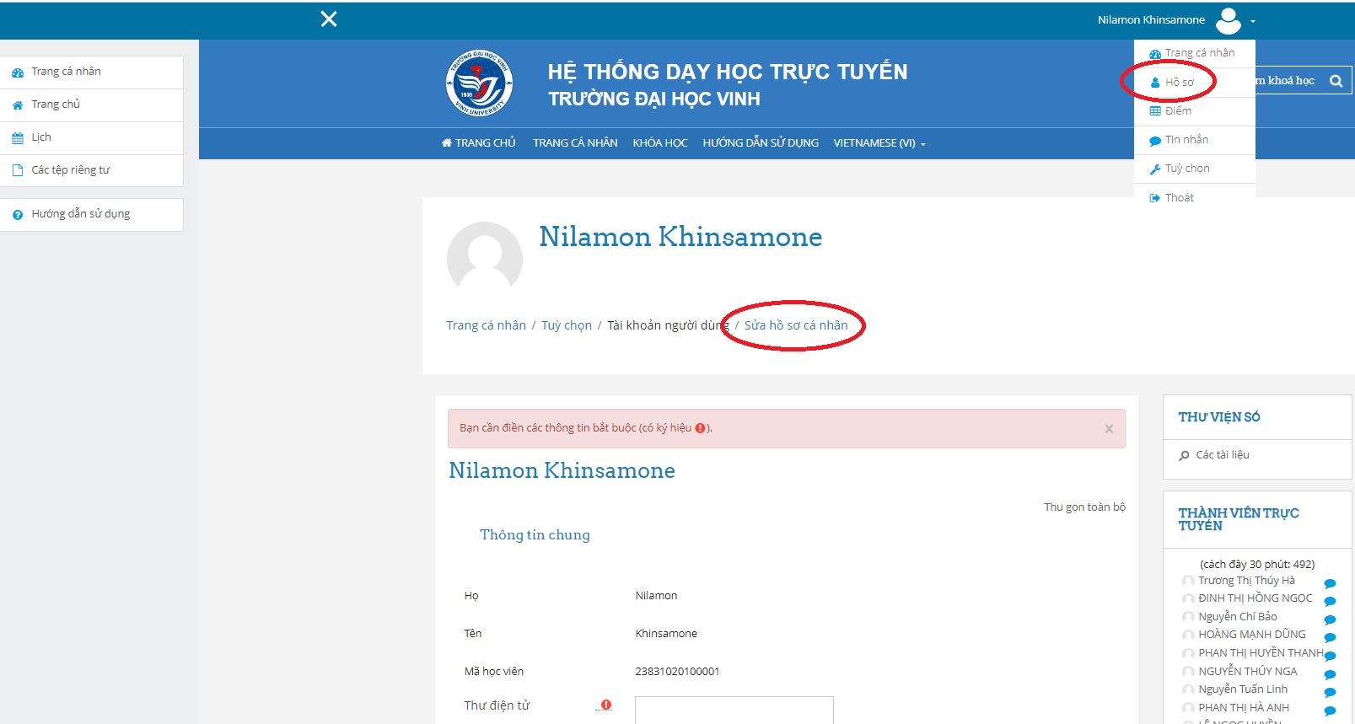Viewport: 1355px width, 724px height.
Task: Open profile of Nguyễn Tuấn Linh
Action: [x=1243, y=689]
